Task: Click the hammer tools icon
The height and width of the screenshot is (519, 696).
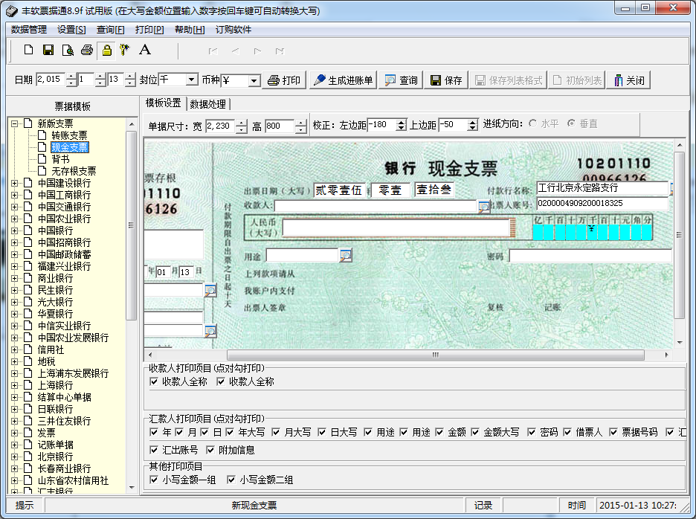Action: [125, 50]
